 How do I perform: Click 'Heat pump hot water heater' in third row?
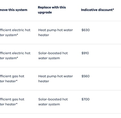click(55, 79)
